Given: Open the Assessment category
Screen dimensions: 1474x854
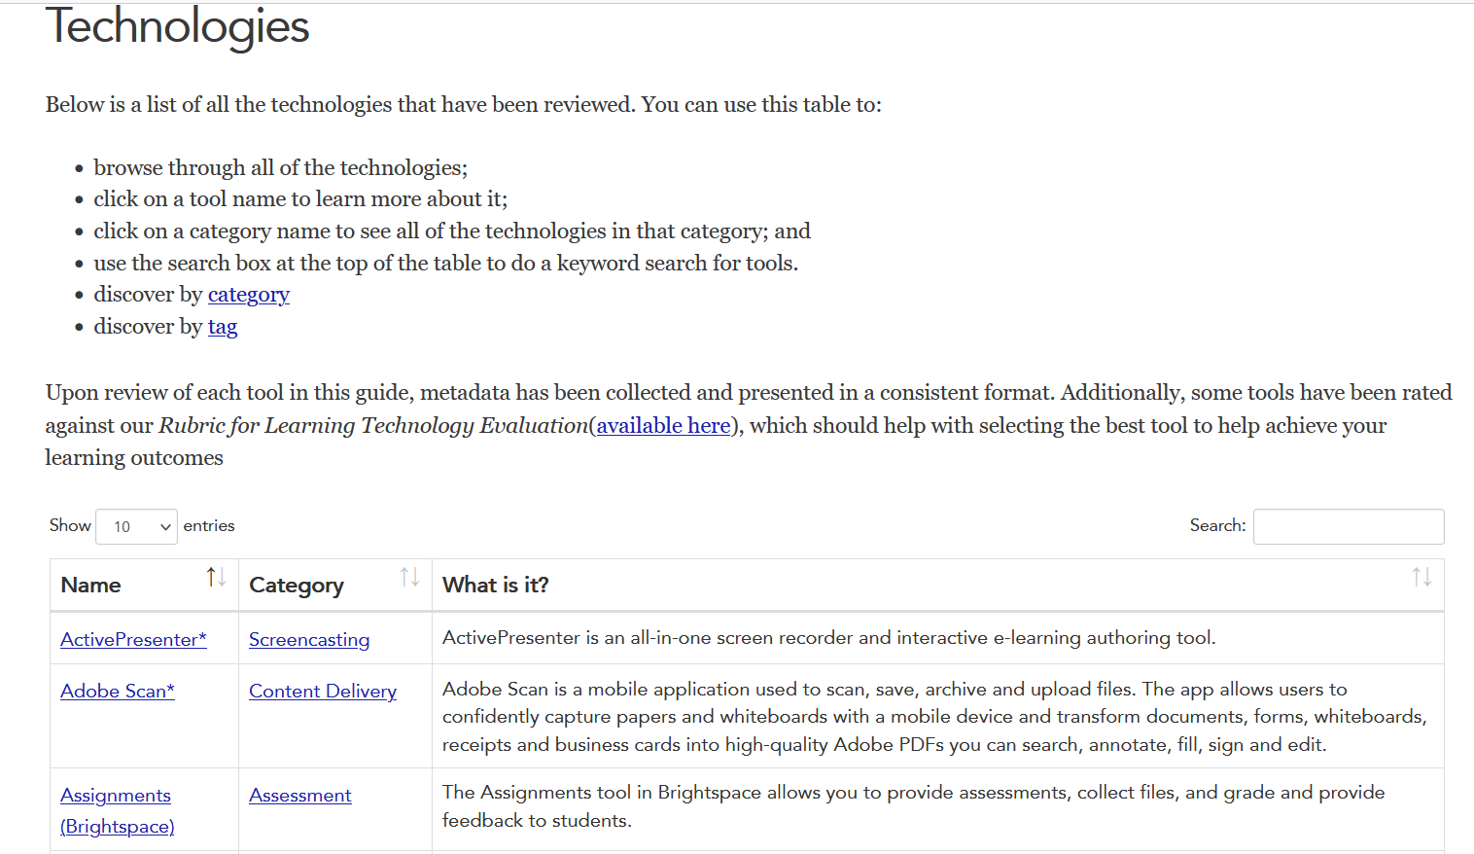Looking at the screenshot, I should [299, 795].
